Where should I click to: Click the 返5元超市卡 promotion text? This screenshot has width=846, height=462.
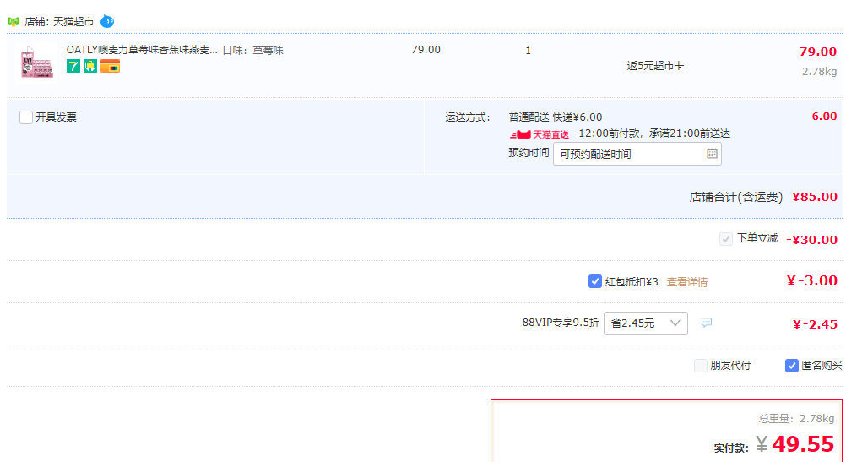(655, 66)
